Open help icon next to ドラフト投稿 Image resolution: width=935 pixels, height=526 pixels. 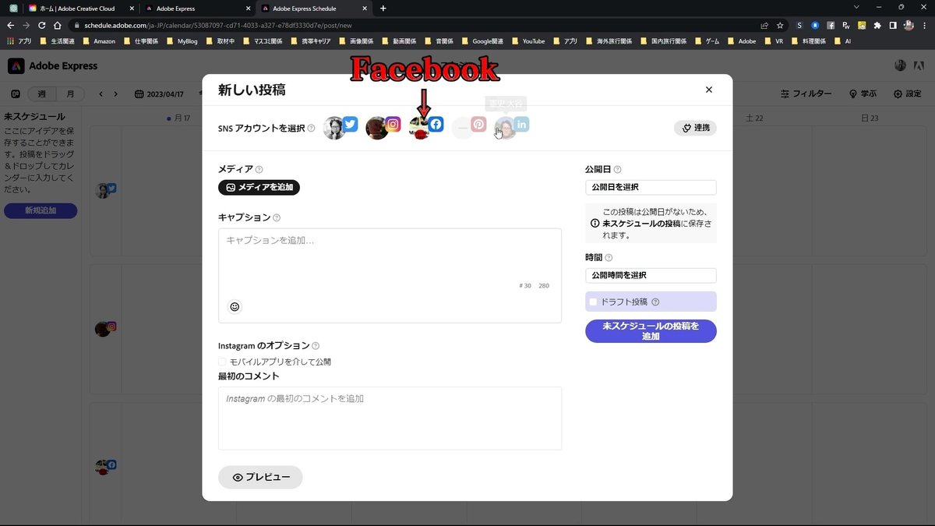[655, 302]
